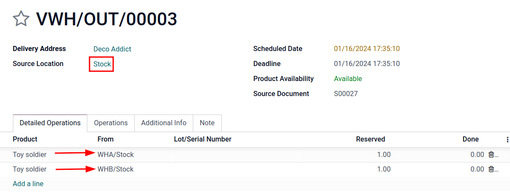
Task: Open the Deco Addict delivery address
Action: (112, 49)
